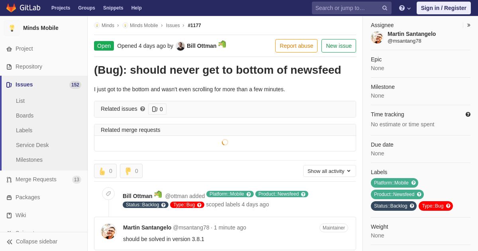Click help icon on sidebar Product::Newsfeed label
The height and width of the screenshot is (251, 478).
(419, 194)
